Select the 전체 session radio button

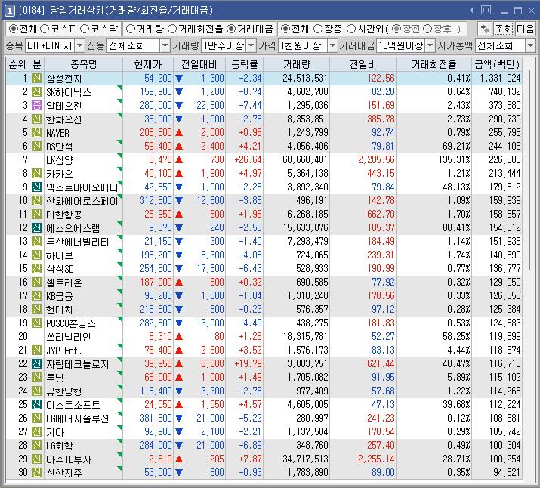(x=285, y=29)
